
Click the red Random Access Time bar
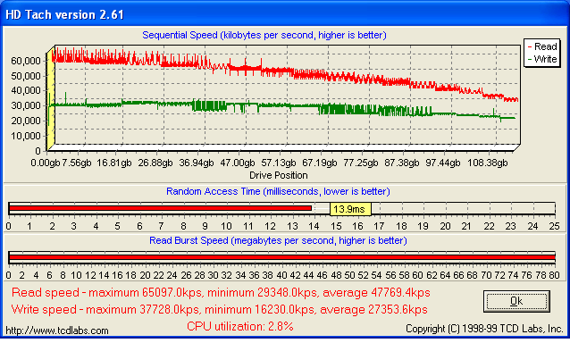point(160,208)
